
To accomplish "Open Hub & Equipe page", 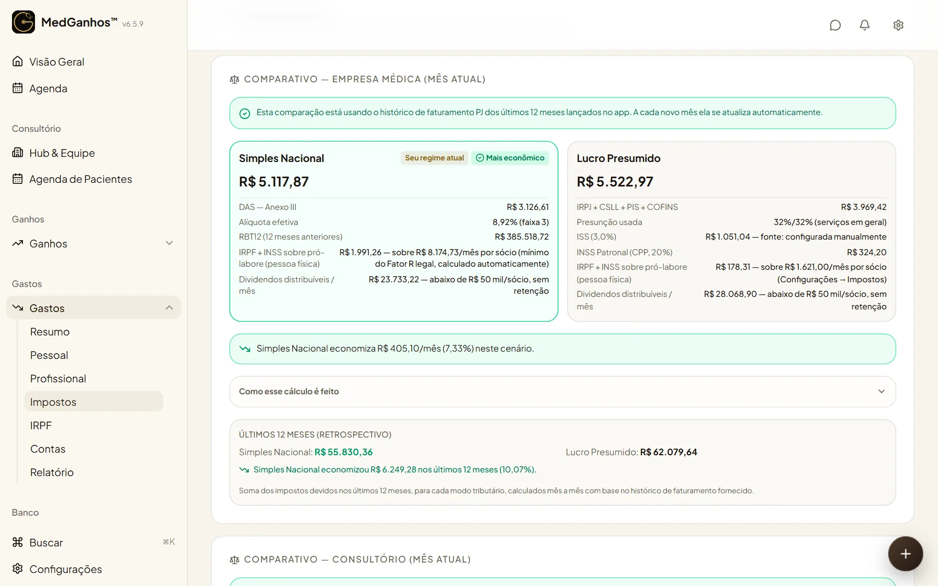I will [62, 153].
